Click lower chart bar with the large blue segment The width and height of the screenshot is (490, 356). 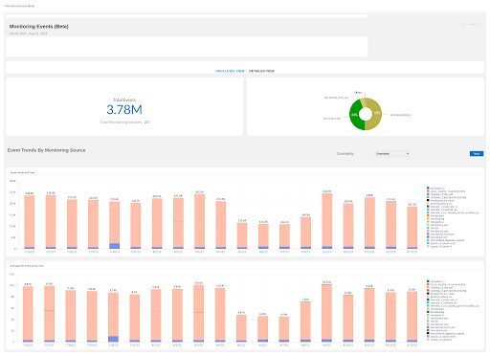(x=113, y=317)
